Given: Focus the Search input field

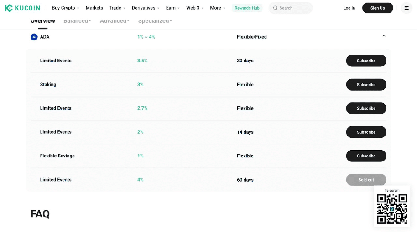Looking at the screenshot, I should (x=291, y=8).
